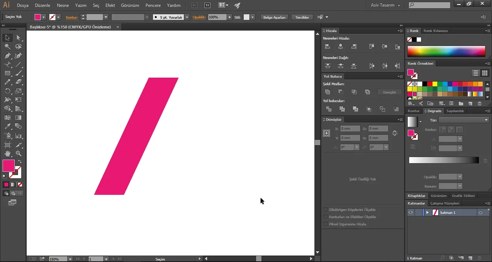492x262 pixels.
Task: Toggle constrain width and height proportions link
Action: 395,133
